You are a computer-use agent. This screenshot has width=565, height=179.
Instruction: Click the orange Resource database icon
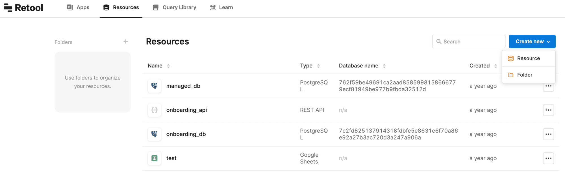pos(510,58)
